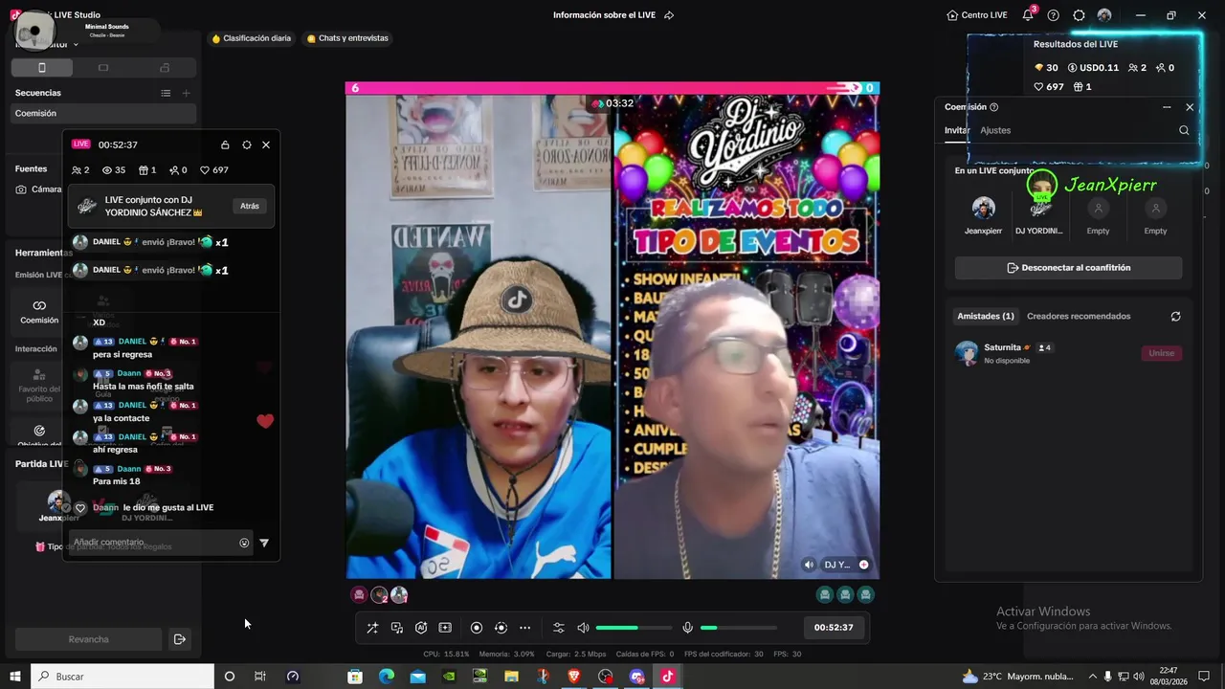Expand the layout dropdown chevron in left panel
Image resolution: width=1225 pixels, height=689 pixels.
click(76, 45)
